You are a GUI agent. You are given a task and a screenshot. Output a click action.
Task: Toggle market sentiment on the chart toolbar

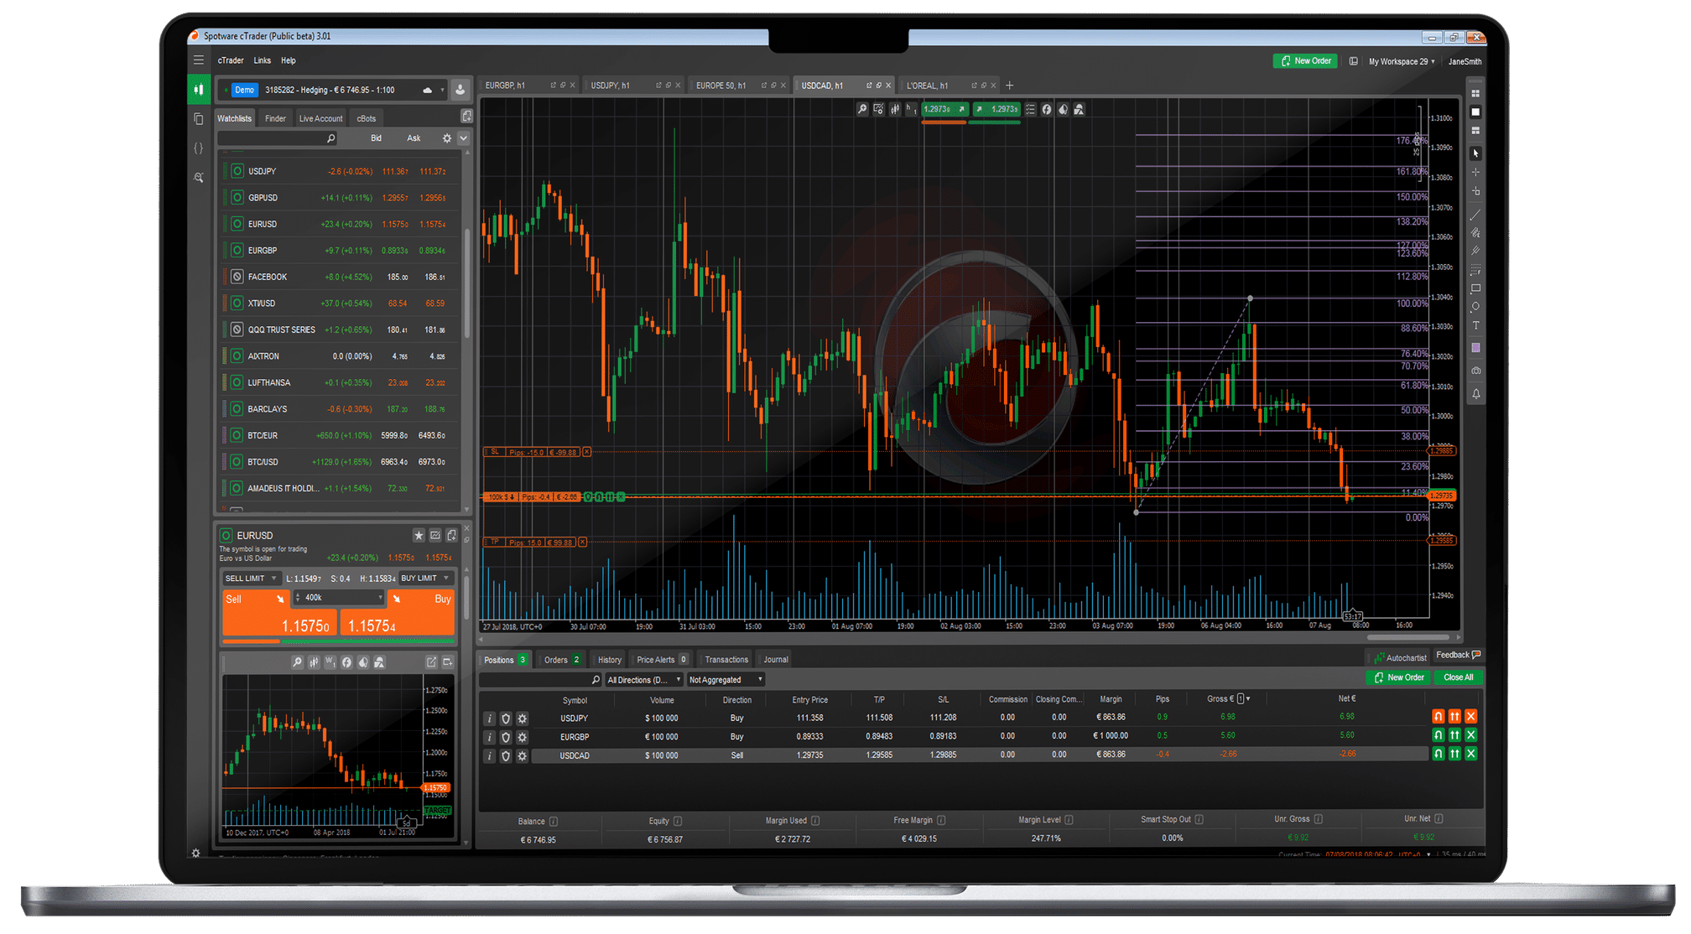(x=1063, y=109)
